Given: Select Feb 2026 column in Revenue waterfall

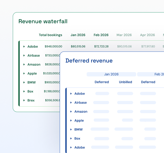Looking at the screenshot, I should [x=101, y=35].
